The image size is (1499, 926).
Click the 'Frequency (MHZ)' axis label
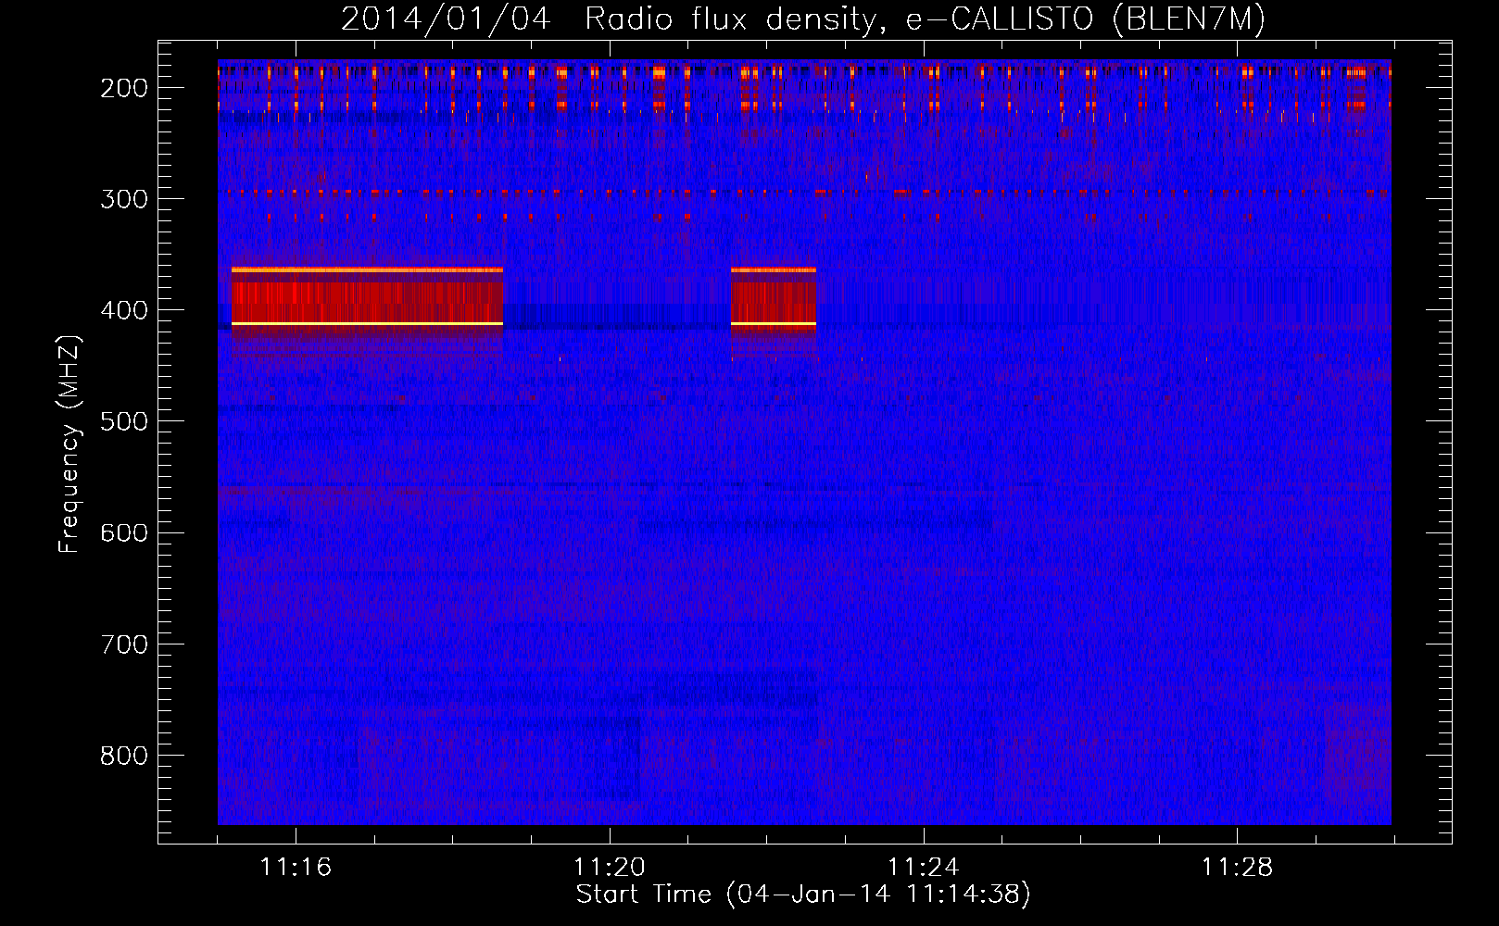(69, 444)
